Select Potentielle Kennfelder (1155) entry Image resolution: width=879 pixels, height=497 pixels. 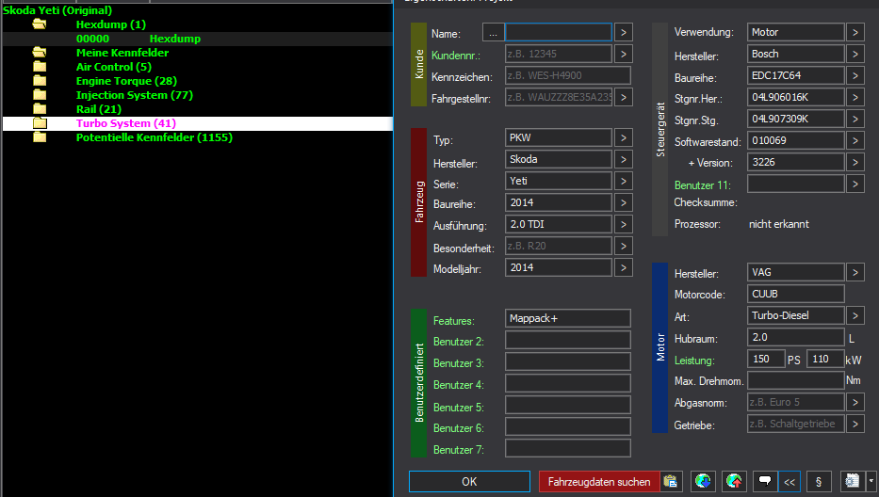[x=155, y=137]
